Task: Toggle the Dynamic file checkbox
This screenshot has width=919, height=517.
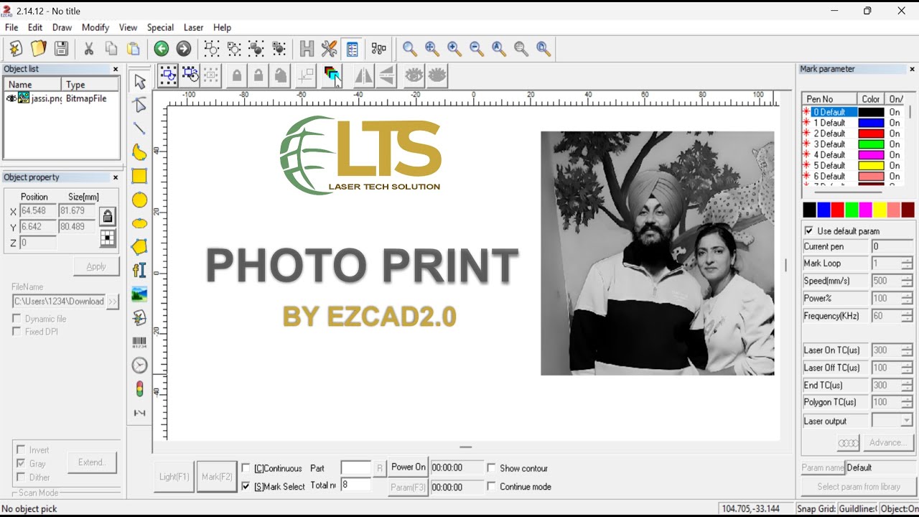Action: (17, 318)
